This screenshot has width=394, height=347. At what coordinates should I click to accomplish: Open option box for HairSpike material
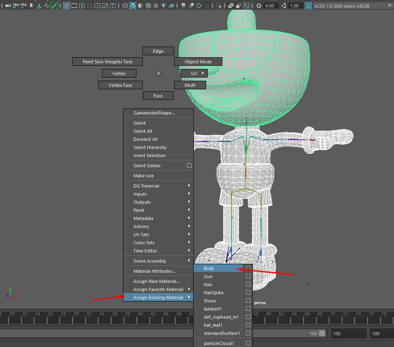(x=248, y=293)
